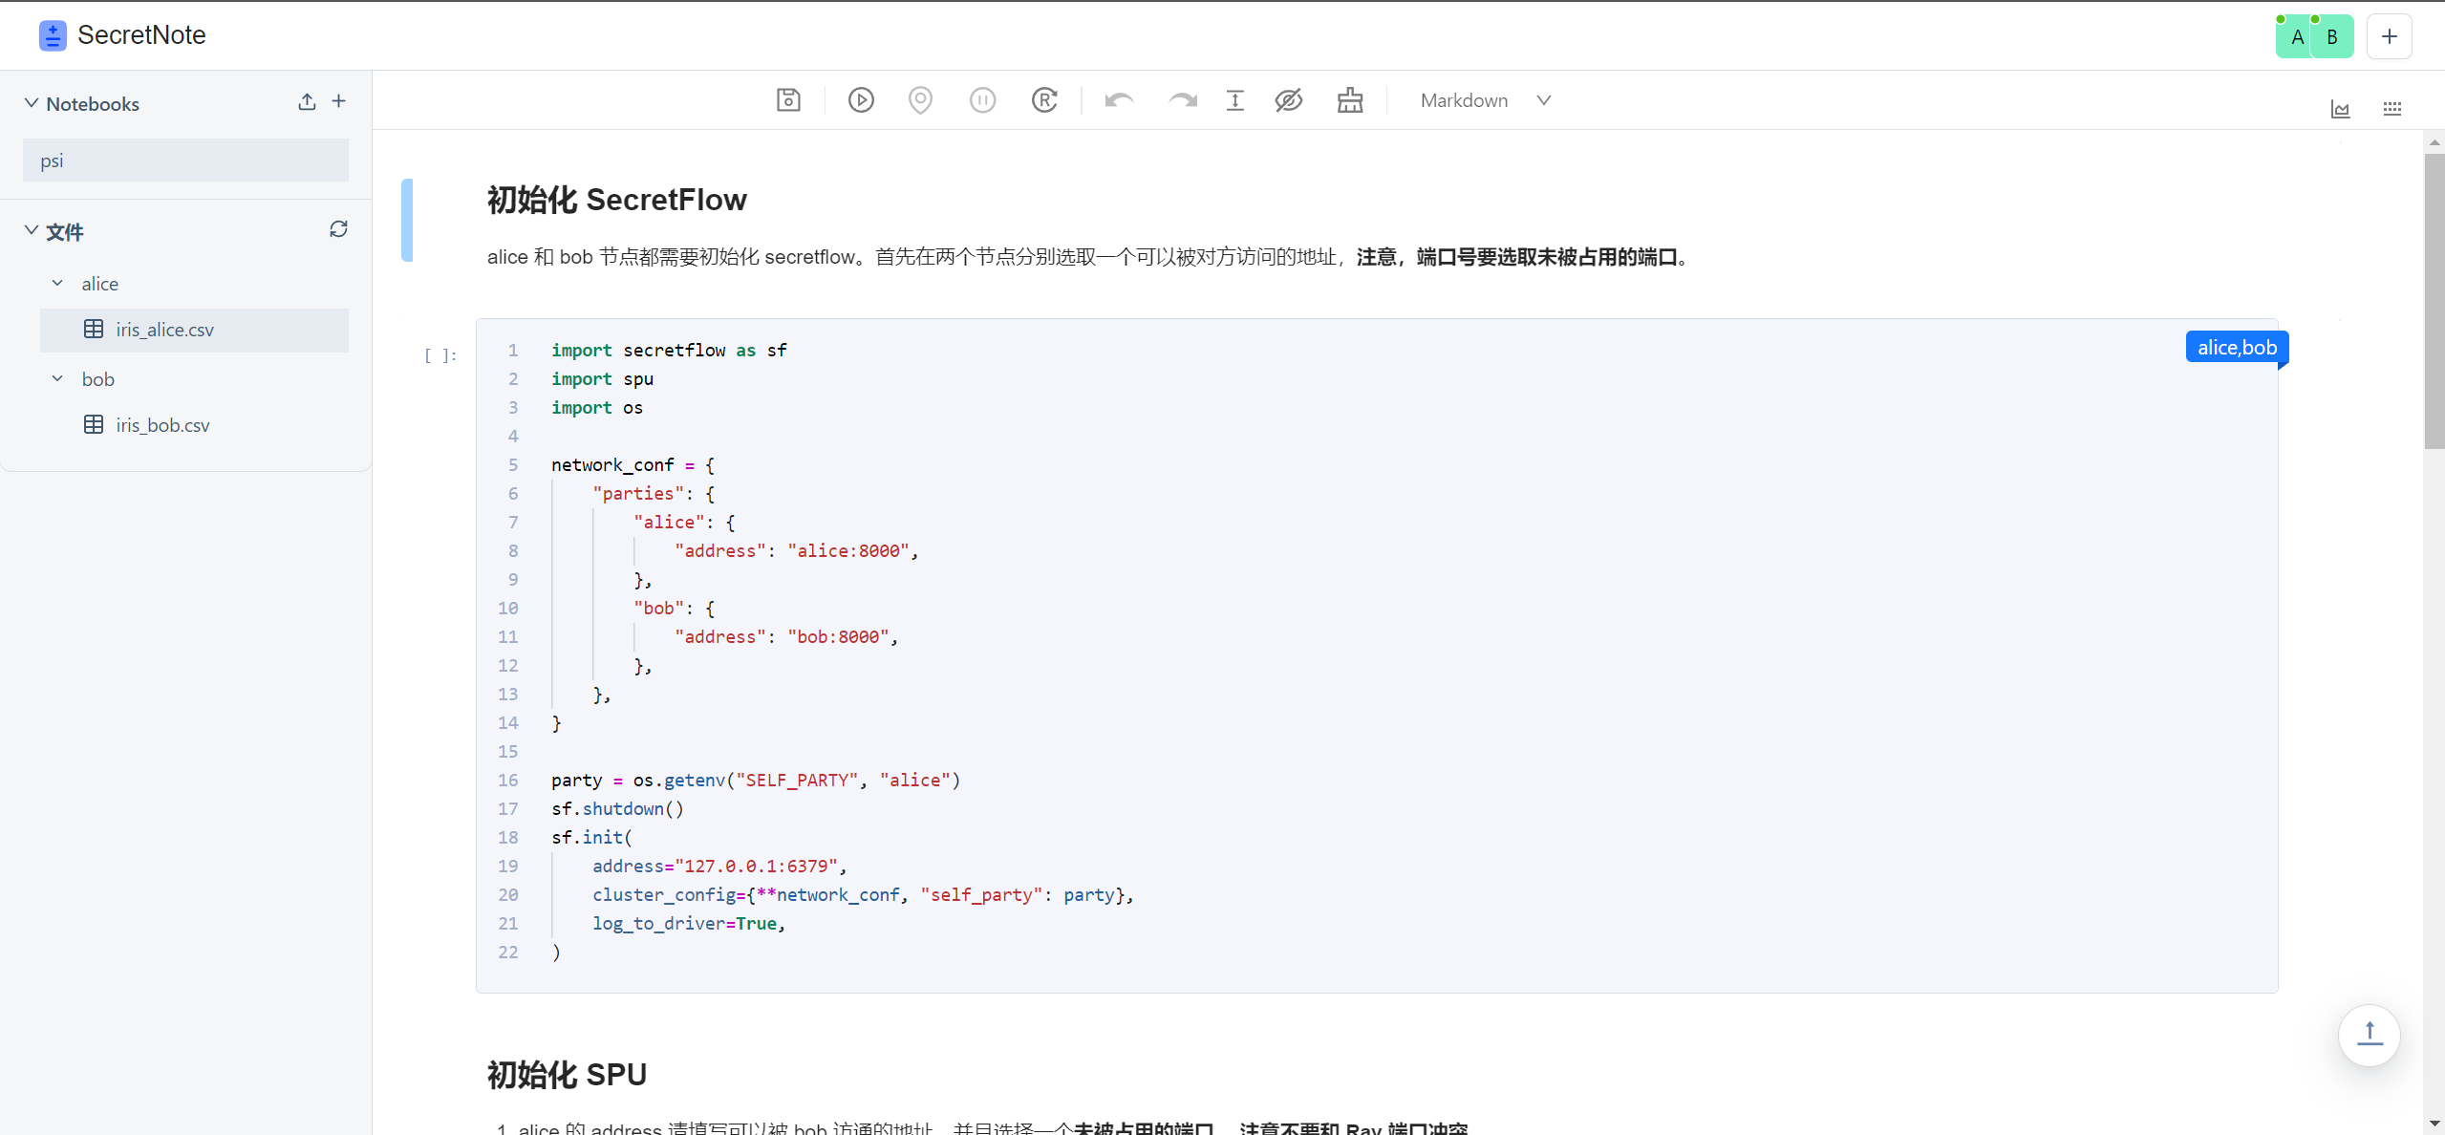Refresh the 文件 list

click(x=338, y=229)
